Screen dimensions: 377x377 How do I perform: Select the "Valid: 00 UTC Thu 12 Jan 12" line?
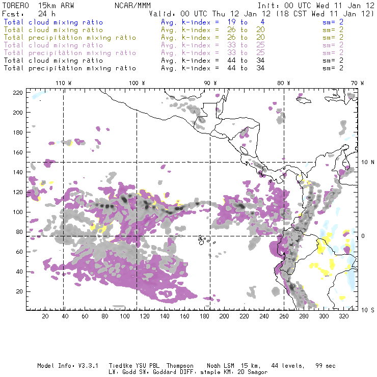pos(209,14)
